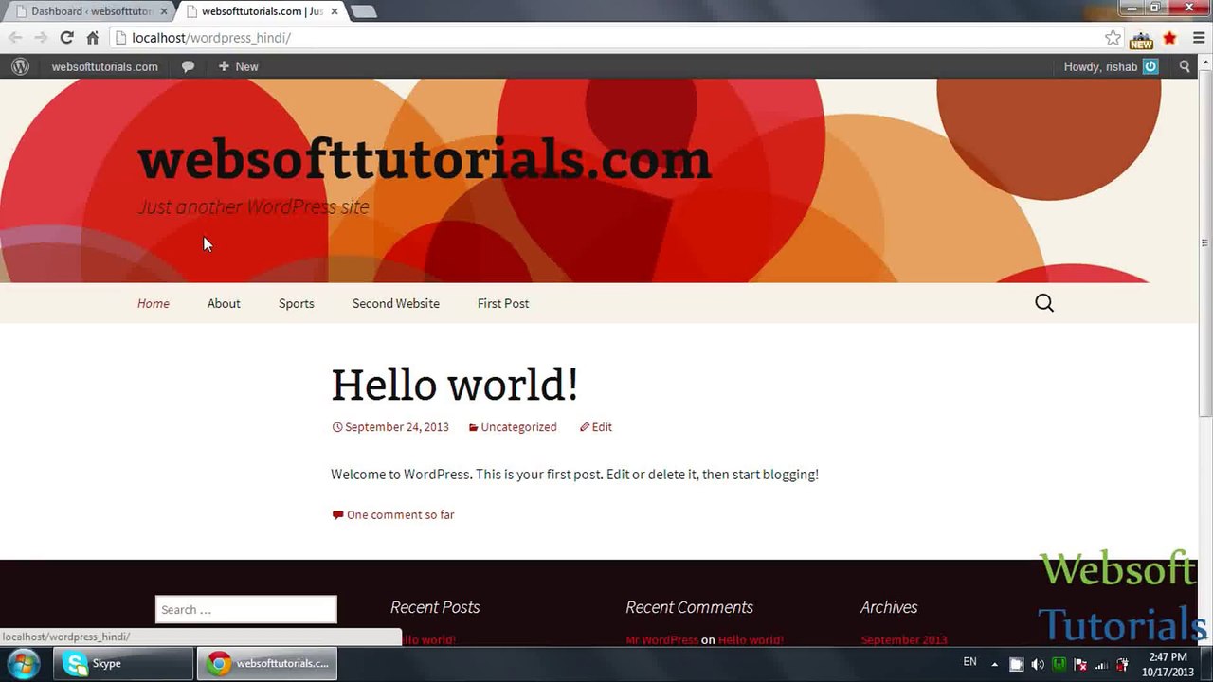
Task: Click the websofttutorials.com site title
Action: 425,159
